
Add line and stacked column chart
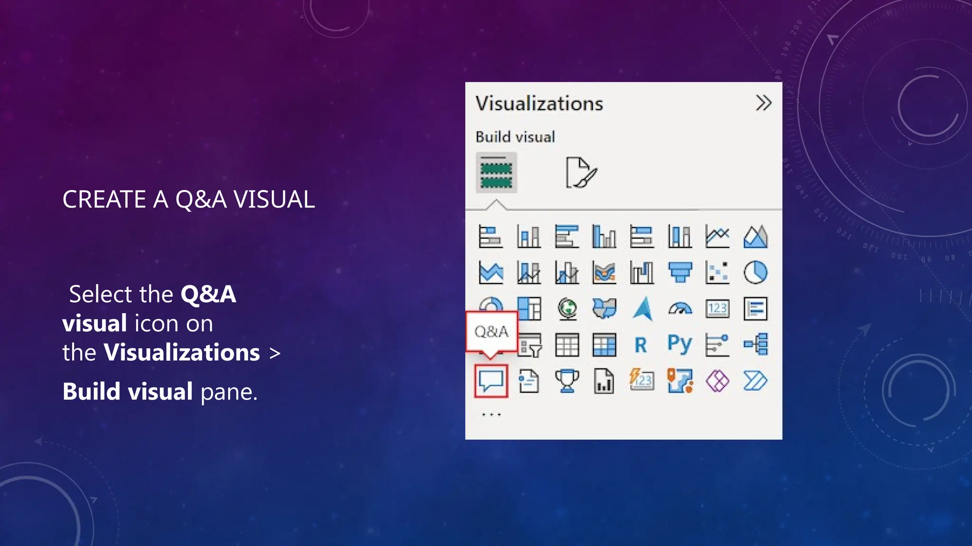pos(529,273)
